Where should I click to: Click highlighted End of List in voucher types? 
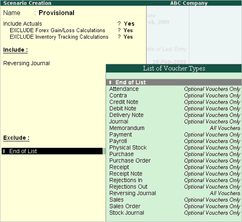click(x=174, y=82)
